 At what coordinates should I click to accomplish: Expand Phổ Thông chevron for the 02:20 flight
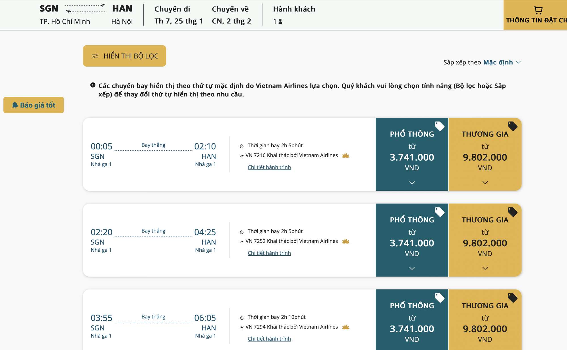412,268
